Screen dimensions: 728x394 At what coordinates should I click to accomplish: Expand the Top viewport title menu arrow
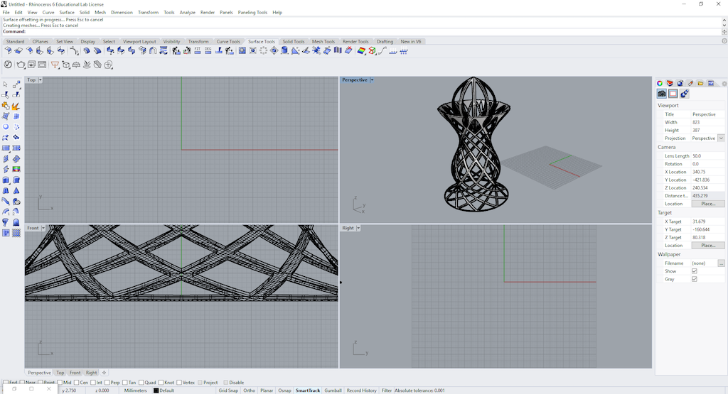click(41, 80)
